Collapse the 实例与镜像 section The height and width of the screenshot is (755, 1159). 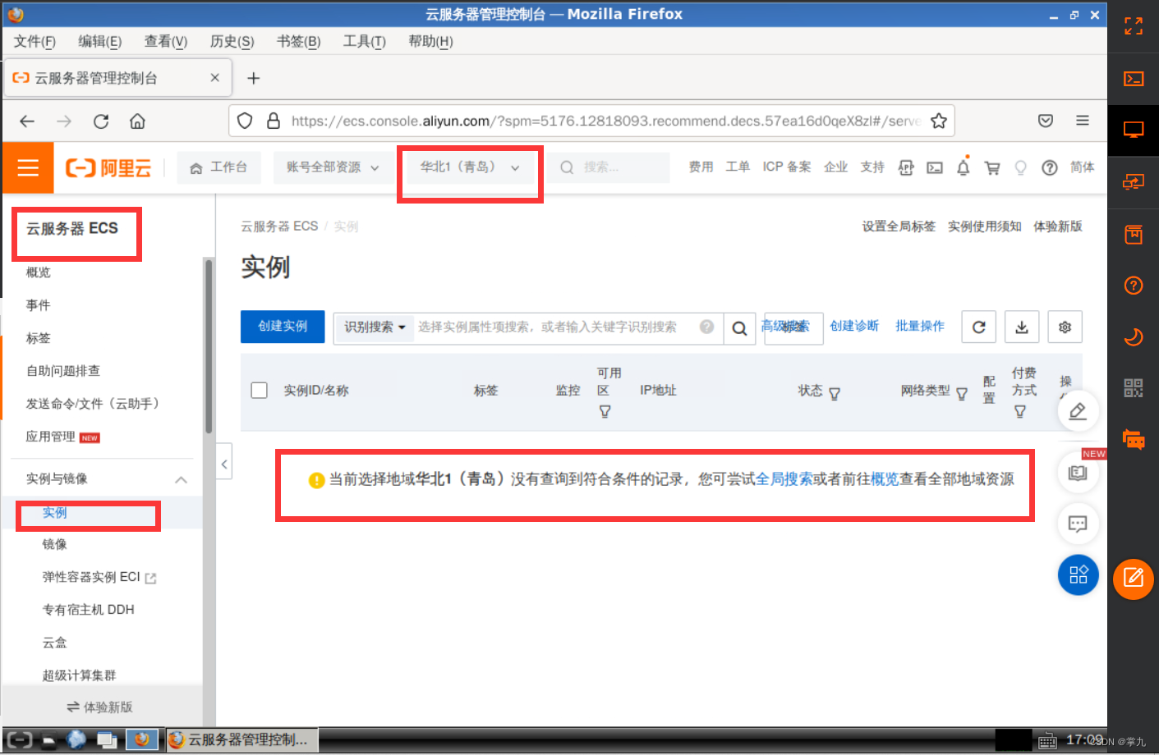(181, 479)
